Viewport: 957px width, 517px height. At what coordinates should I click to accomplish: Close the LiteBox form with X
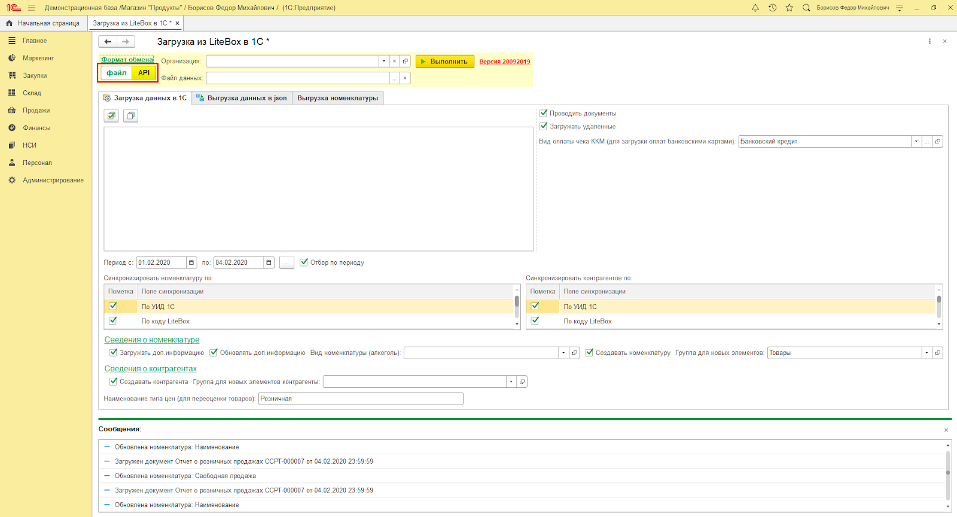point(944,41)
